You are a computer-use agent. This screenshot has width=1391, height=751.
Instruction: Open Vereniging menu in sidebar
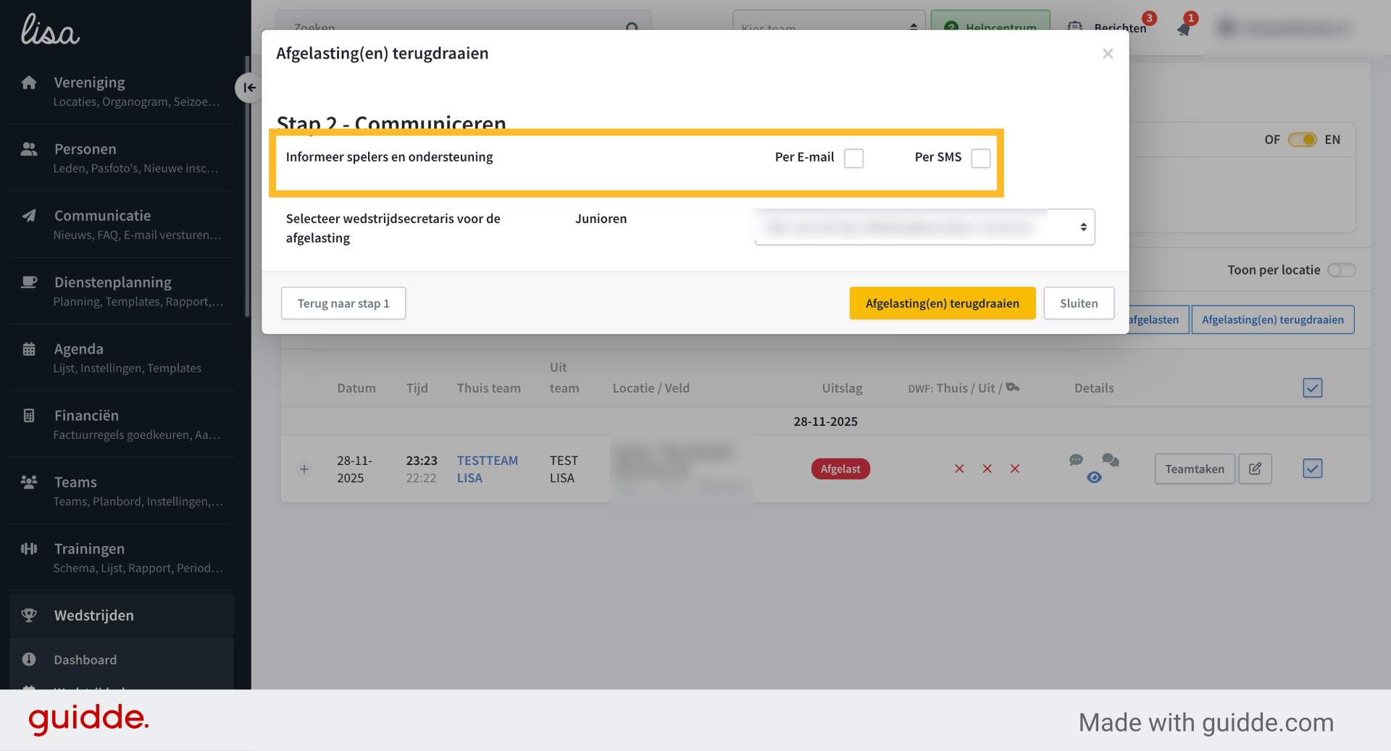[122, 91]
